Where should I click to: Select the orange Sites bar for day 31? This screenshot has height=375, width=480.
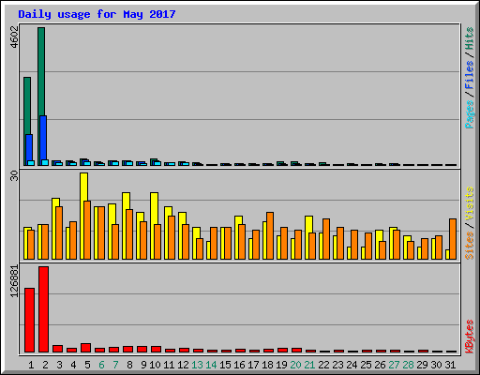[x=453, y=239]
